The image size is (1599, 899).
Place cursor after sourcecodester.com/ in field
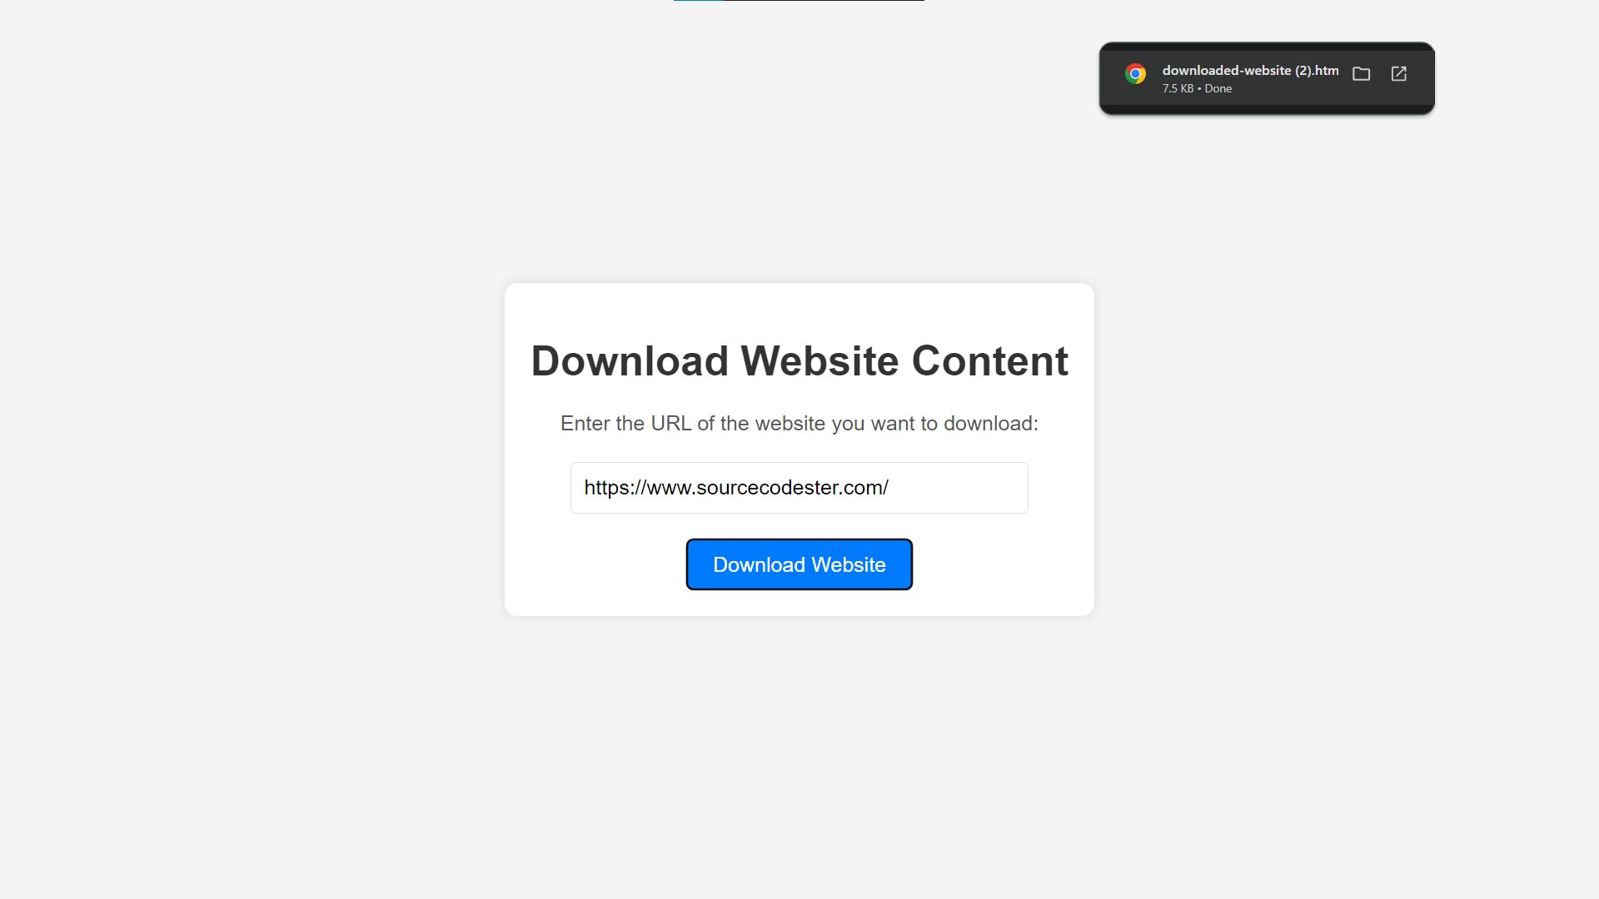pyautogui.click(x=890, y=488)
